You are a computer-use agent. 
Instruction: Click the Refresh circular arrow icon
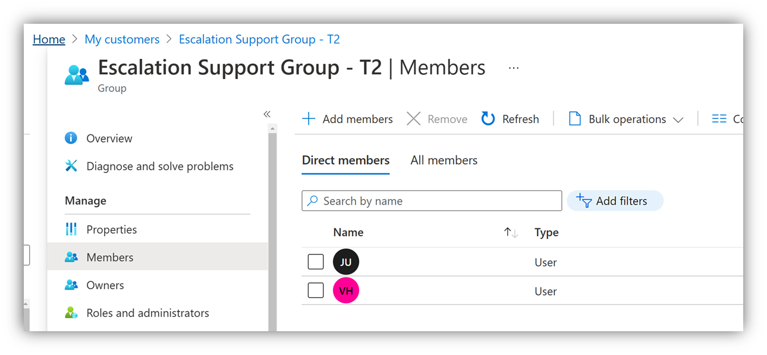tap(488, 119)
